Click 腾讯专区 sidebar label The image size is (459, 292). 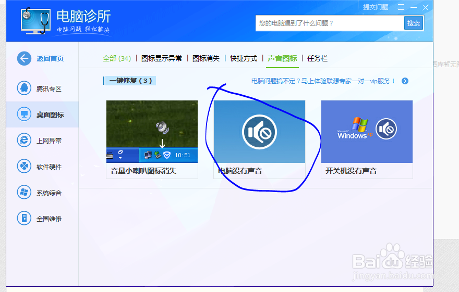coord(49,89)
